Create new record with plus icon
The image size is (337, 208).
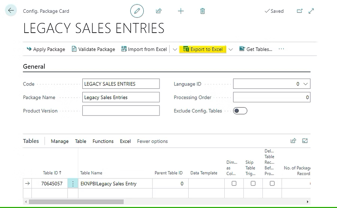(x=181, y=11)
